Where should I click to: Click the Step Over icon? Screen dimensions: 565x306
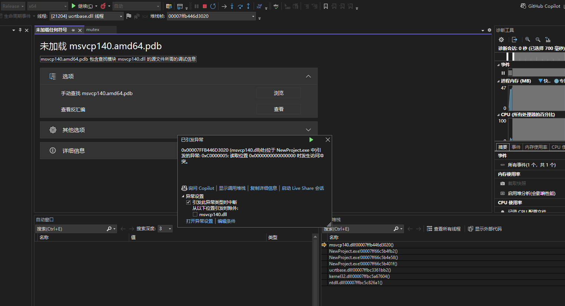[240, 6]
